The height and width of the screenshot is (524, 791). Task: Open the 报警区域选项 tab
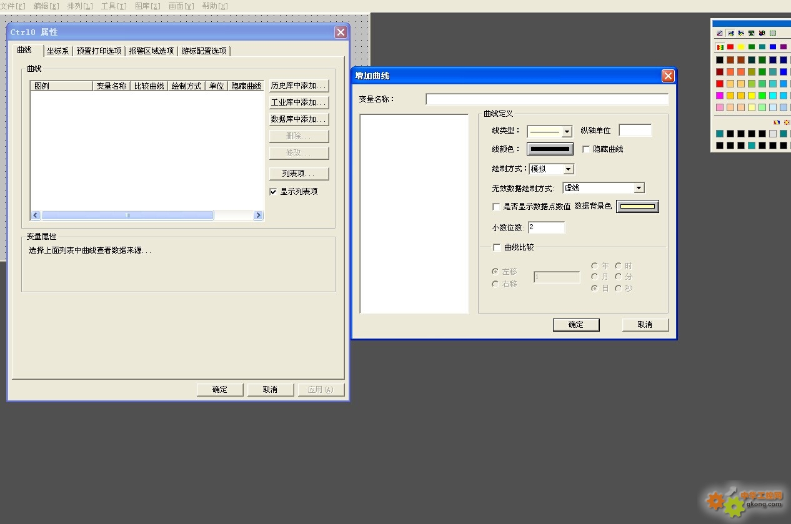(x=151, y=51)
